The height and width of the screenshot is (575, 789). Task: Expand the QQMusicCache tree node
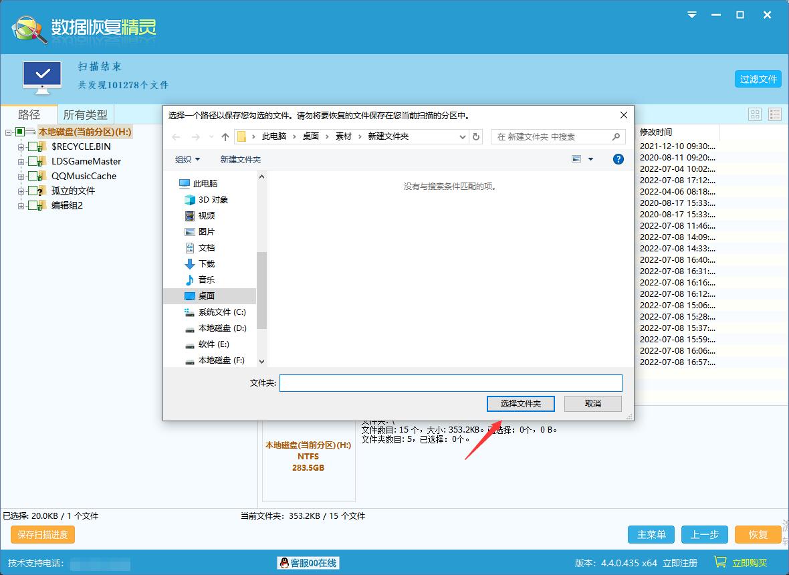click(x=21, y=177)
